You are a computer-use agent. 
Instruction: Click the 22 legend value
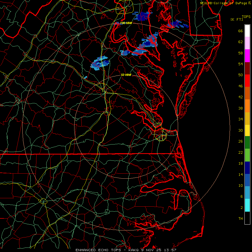tap(241, 152)
